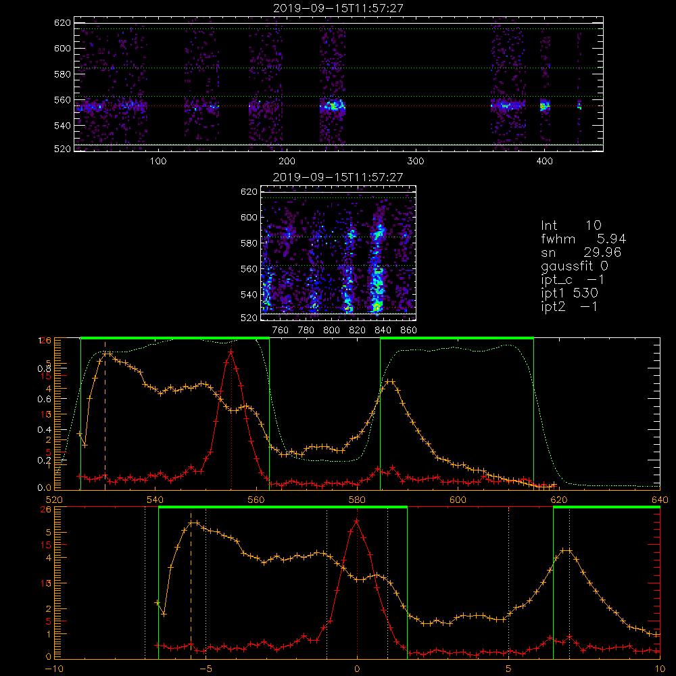
Task: Click the long thick green bar atop bottom plot
Action: coord(283,508)
